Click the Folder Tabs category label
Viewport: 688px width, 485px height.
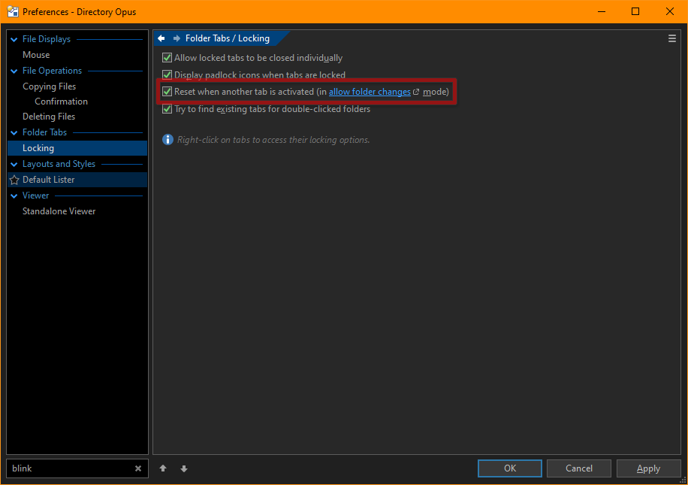(x=45, y=132)
